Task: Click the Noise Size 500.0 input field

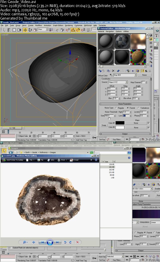Action: click(109, 116)
